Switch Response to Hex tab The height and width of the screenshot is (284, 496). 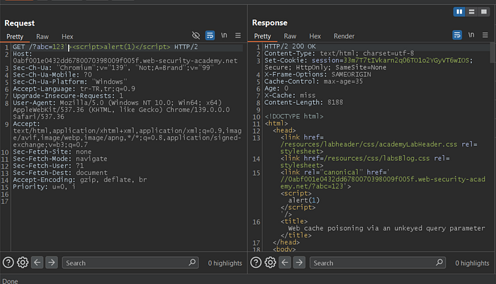(315, 36)
